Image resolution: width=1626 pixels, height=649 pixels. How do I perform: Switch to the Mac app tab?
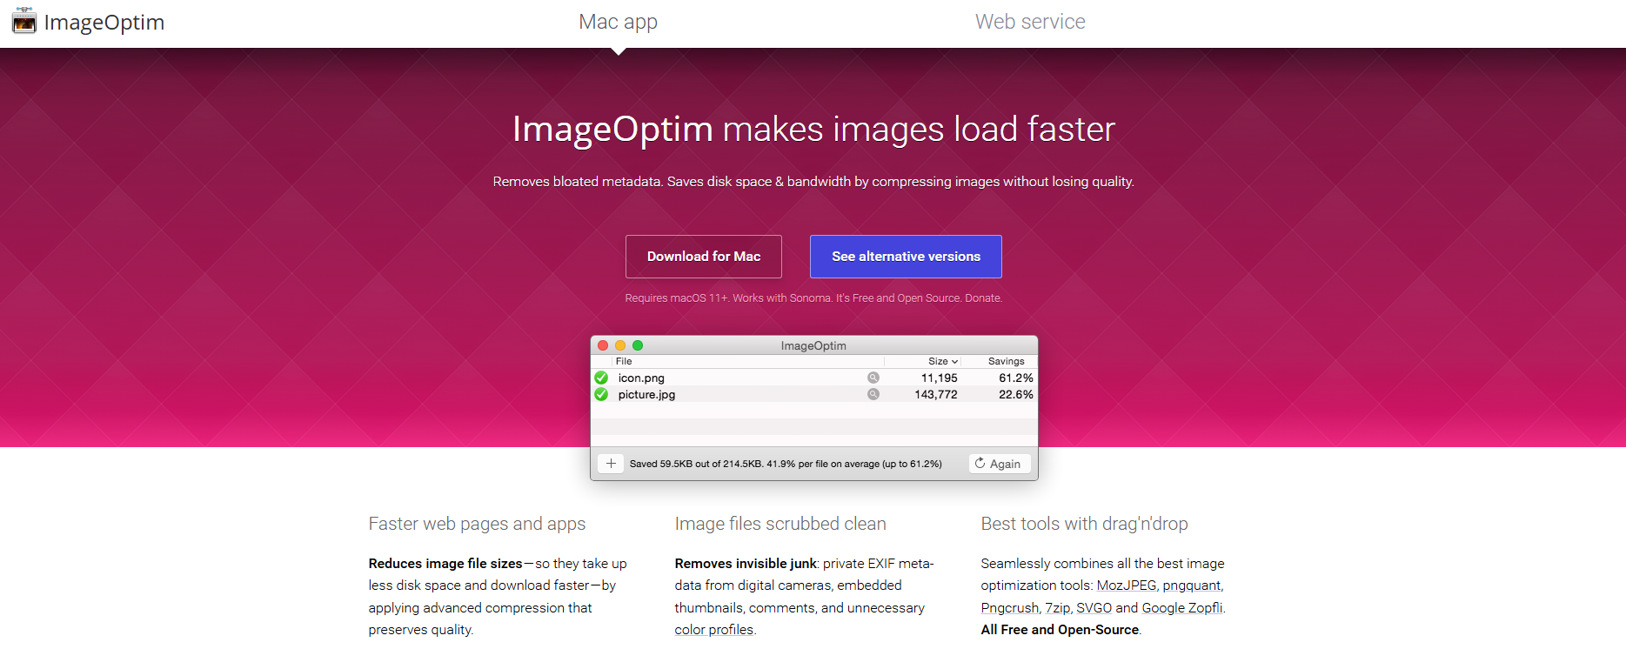coord(619,22)
